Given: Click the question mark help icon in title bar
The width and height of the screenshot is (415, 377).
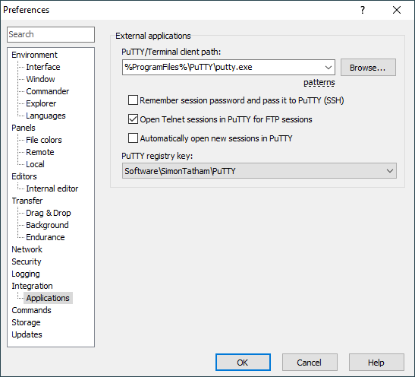Looking at the screenshot, I should (363, 10).
